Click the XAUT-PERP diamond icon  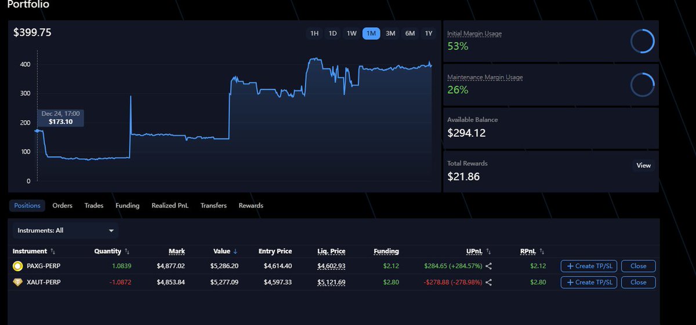(18, 282)
